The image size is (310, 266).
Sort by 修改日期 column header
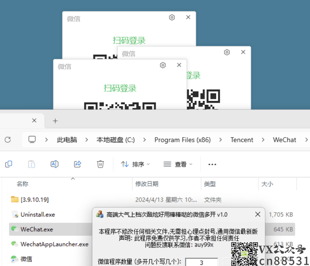[147, 184]
